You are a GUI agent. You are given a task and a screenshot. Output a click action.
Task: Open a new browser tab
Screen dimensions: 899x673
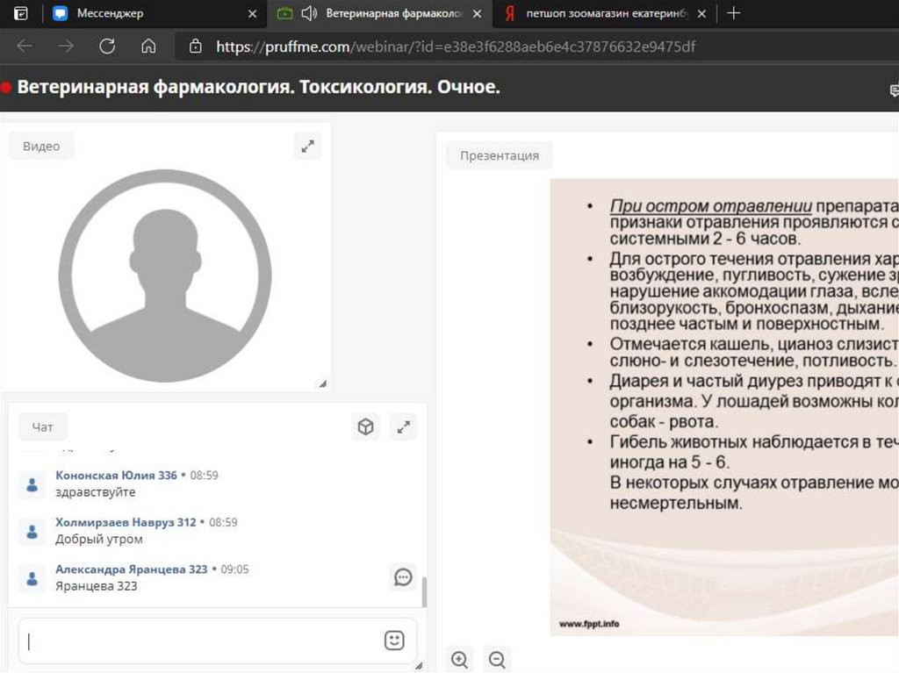(x=734, y=13)
